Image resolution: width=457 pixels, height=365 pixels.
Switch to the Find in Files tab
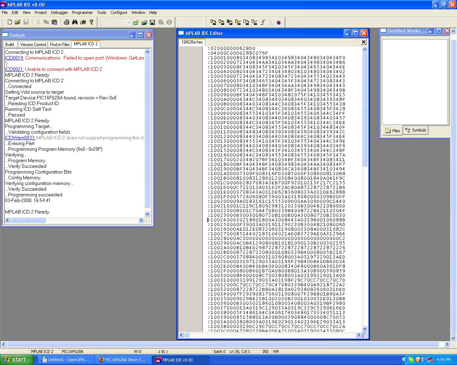click(60, 45)
